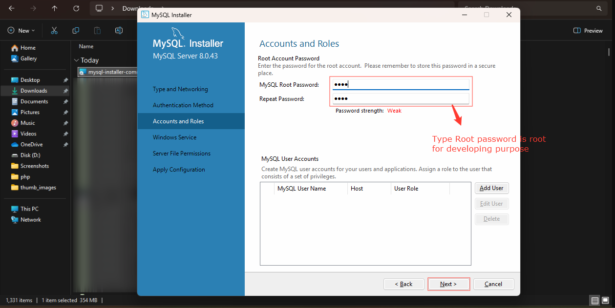
Task: Refresh the File Explorer folder view
Action: tap(76, 8)
